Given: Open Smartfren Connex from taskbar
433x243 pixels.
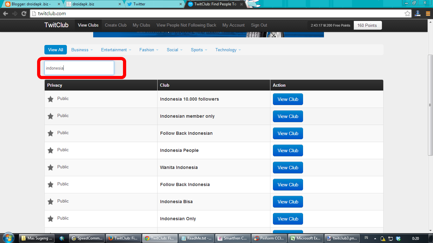Looking at the screenshot, I should point(233,238).
